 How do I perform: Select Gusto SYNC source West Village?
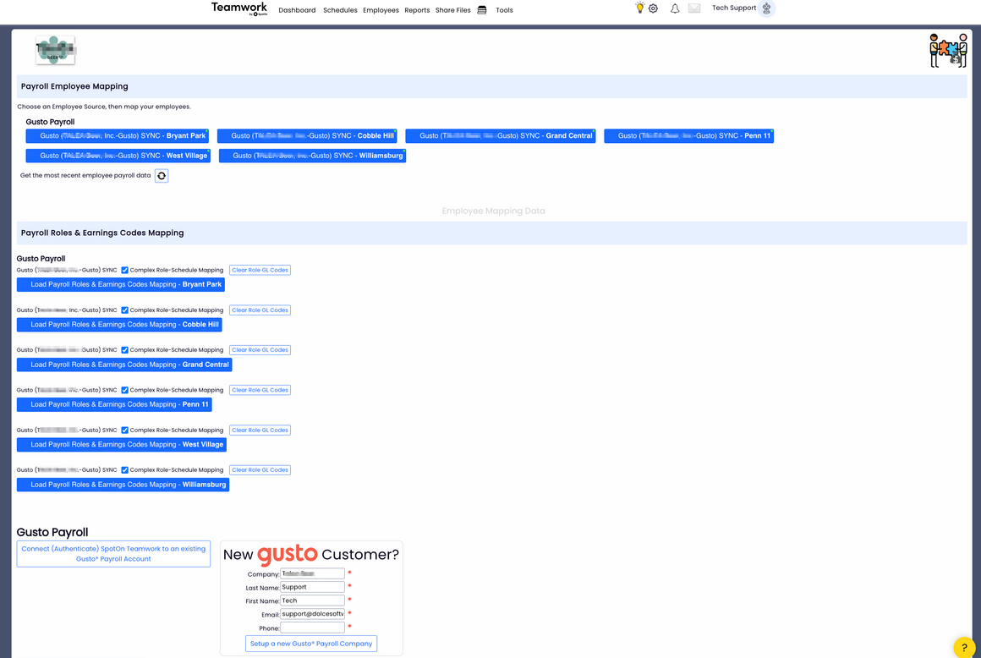[118, 156]
